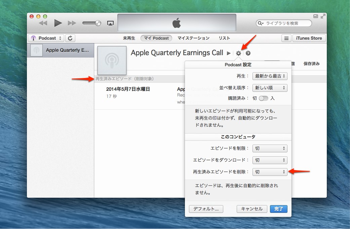Click the Apple logo now-playing display
Viewport: 350px width, 229px height.
177,23
